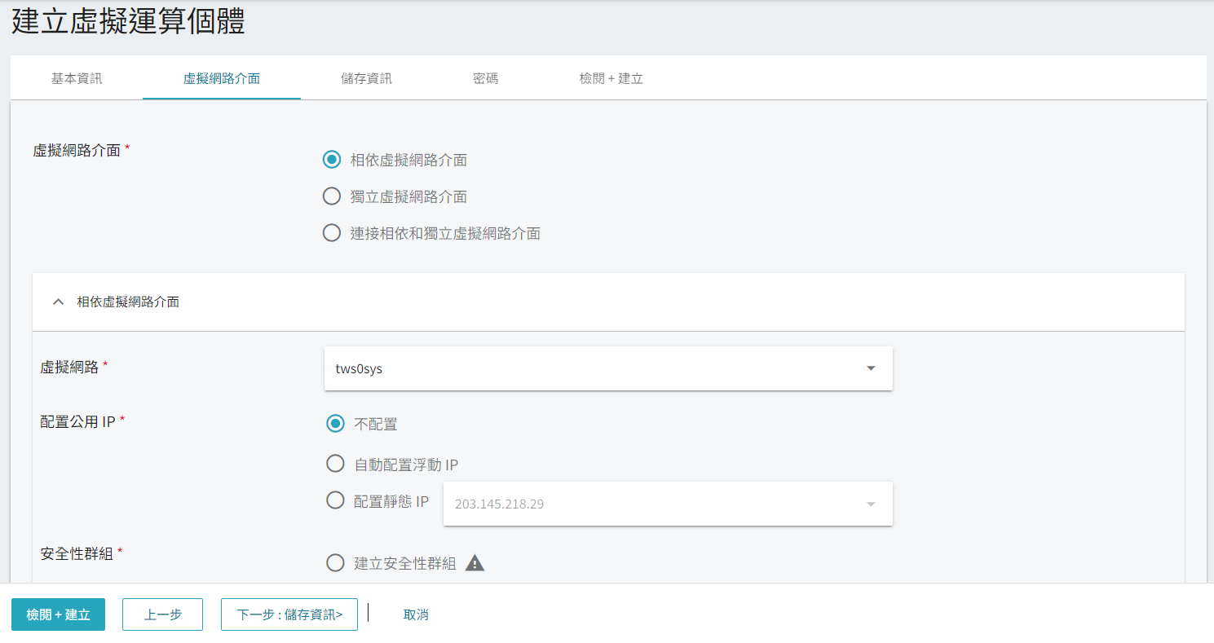Select the 建立安全性群組 radio button
1214x643 pixels.
[x=335, y=563]
